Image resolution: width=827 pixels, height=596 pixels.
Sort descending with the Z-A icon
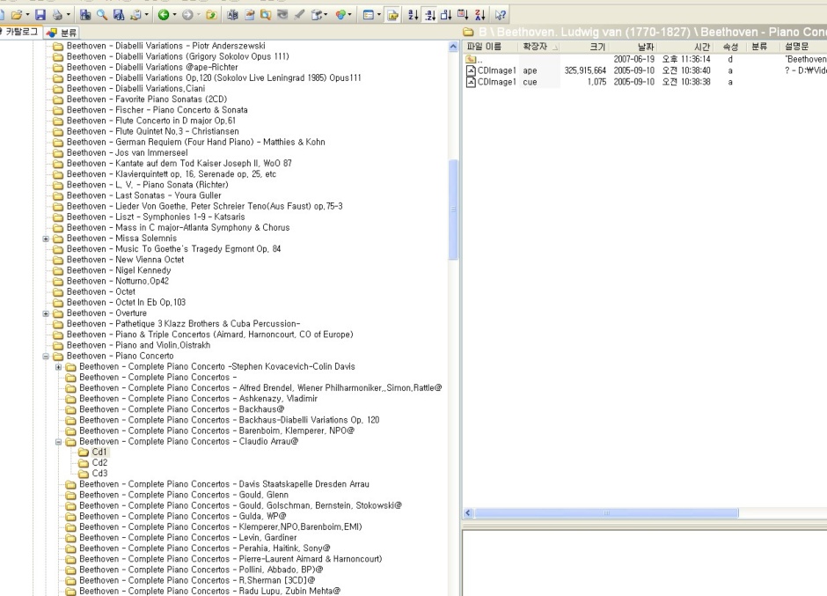tap(480, 15)
